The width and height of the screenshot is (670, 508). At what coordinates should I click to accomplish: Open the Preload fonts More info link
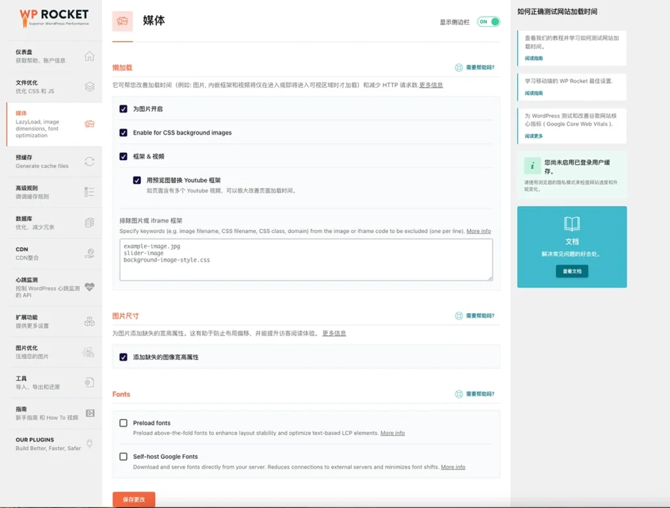pyautogui.click(x=393, y=433)
